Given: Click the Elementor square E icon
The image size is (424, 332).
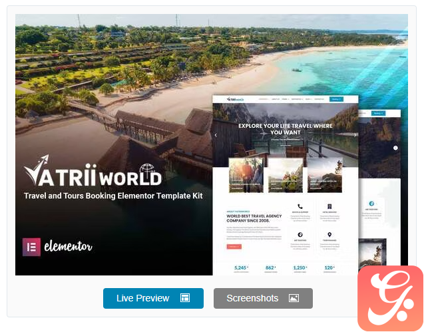Looking at the screenshot, I should pyautogui.click(x=31, y=247).
